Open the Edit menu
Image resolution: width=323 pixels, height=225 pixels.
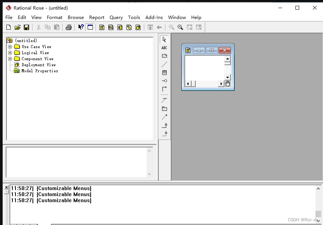pos(22,17)
